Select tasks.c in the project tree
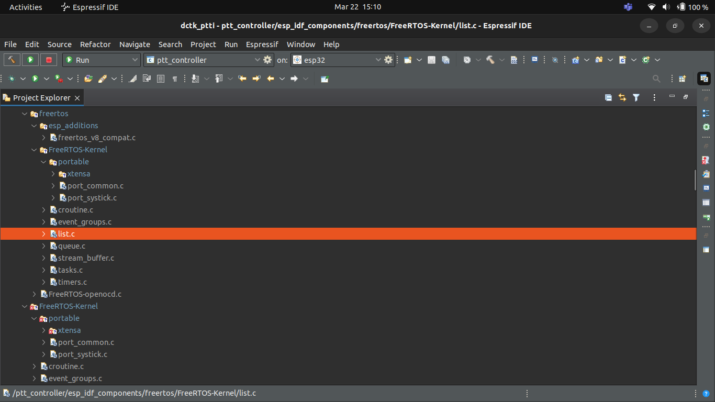The image size is (715, 402). tap(70, 270)
